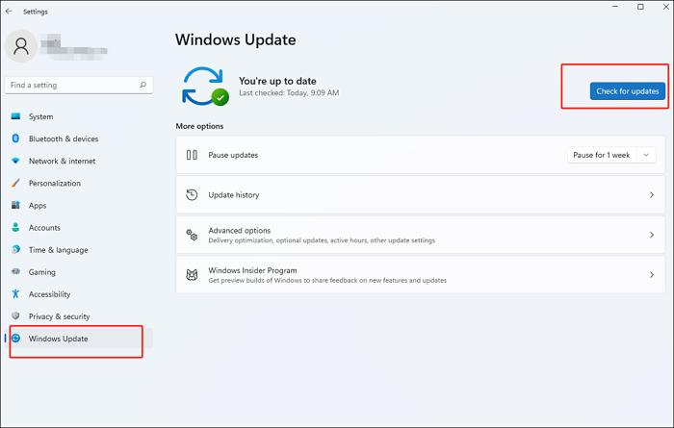Image resolution: width=674 pixels, height=428 pixels.
Task: Click the user profile avatar icon
Action: [x=20, y=46]
